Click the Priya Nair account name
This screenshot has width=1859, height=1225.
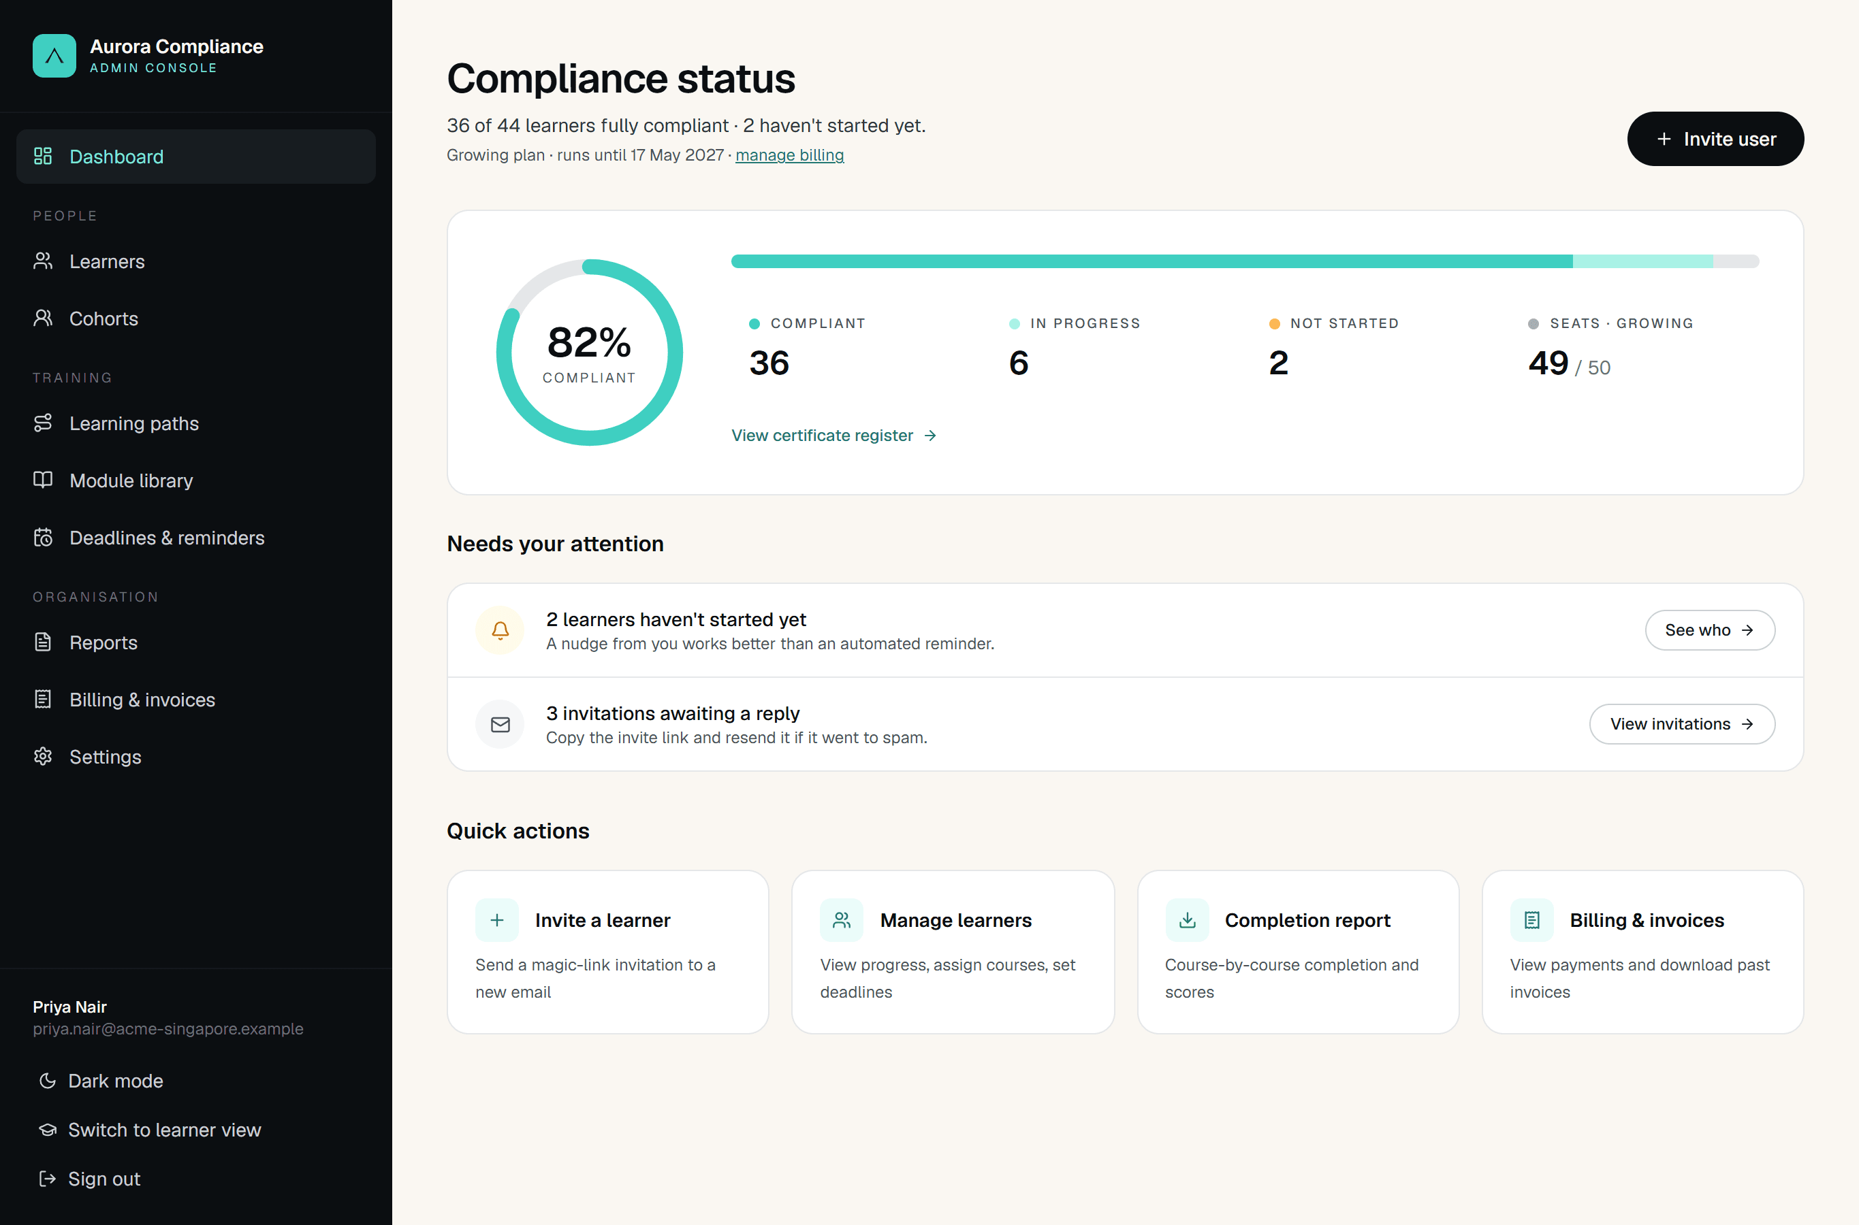click(69, 1007)
